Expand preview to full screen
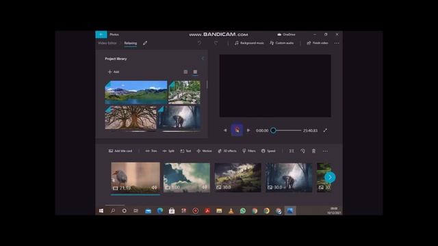The image size is (438, 246). click(325, 131)
